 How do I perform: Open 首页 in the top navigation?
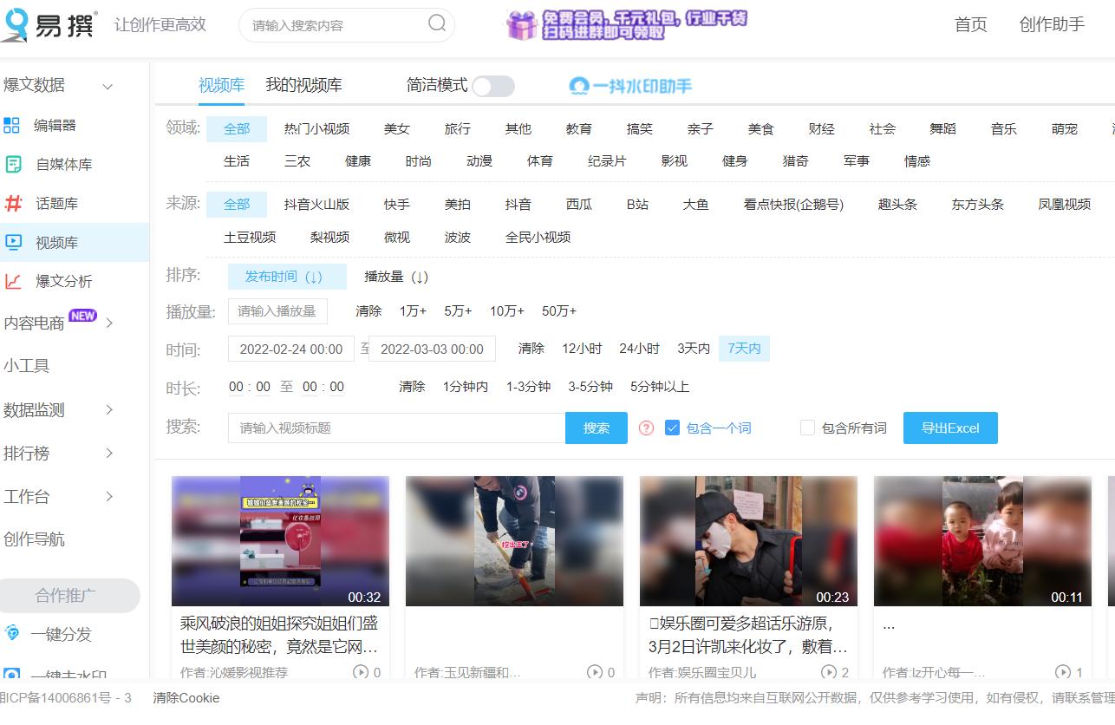pos(970,25)
